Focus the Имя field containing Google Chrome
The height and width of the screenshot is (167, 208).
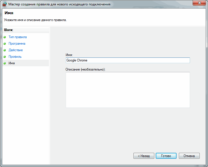(x=128, y=60)
